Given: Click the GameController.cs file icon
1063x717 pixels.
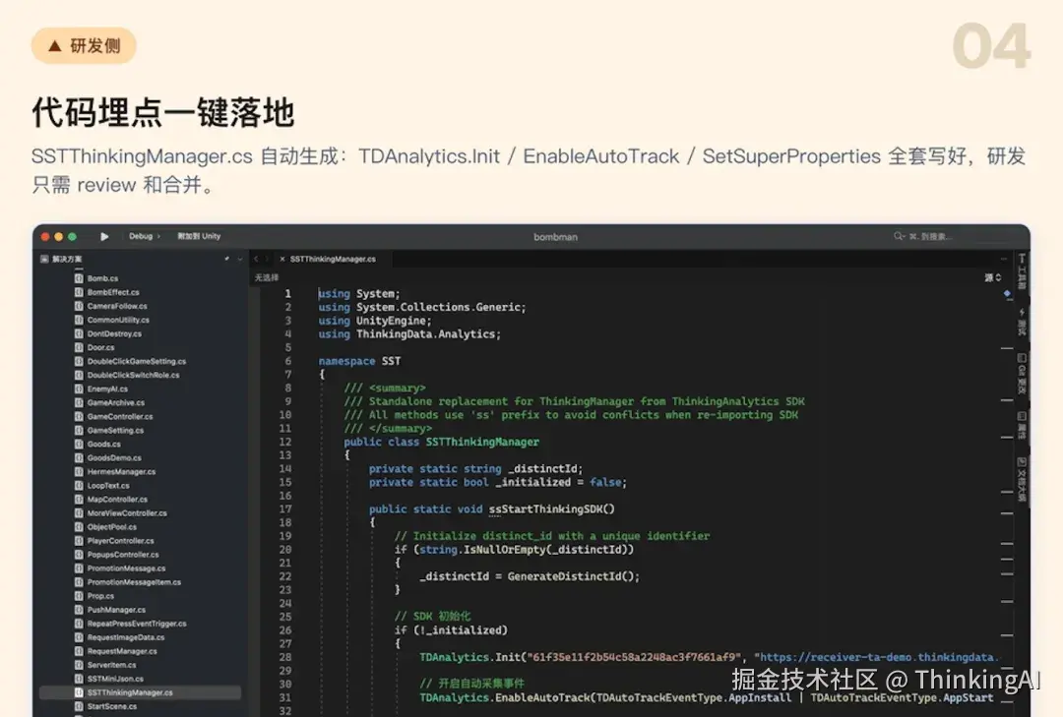Looking at the screenshot, I should pos(80,417).
